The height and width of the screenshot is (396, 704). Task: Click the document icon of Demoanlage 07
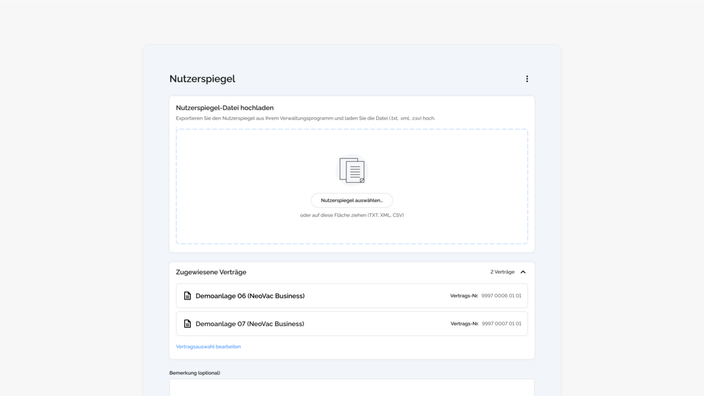[x=188, y=324]
